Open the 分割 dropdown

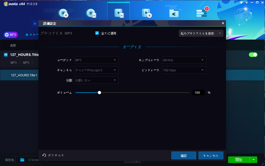tap(96, 80)
